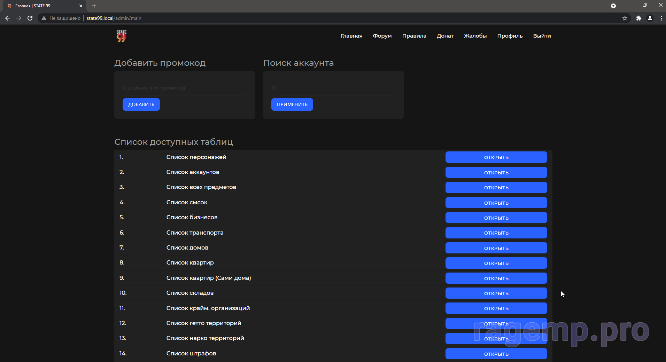This screenshot has height=362, width=666.
Task: Go to the Донат page
Action: tap(445, 36)
